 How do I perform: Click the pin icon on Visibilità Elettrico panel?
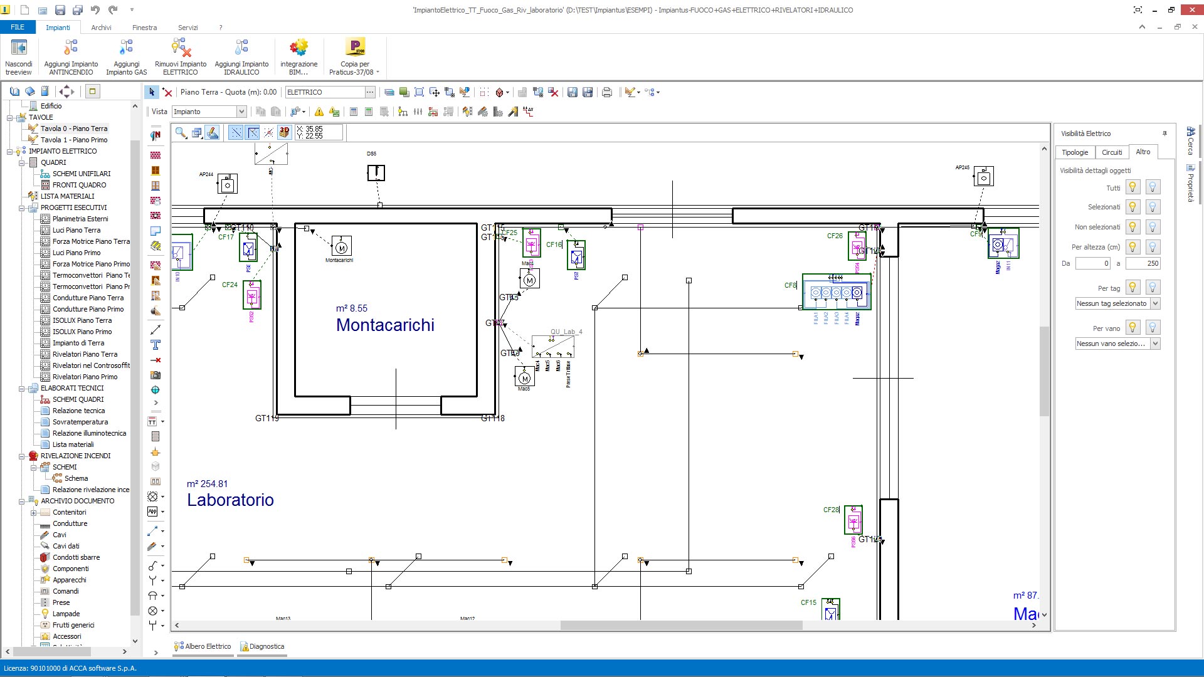pyautogui.click(x=1164, y=134)
